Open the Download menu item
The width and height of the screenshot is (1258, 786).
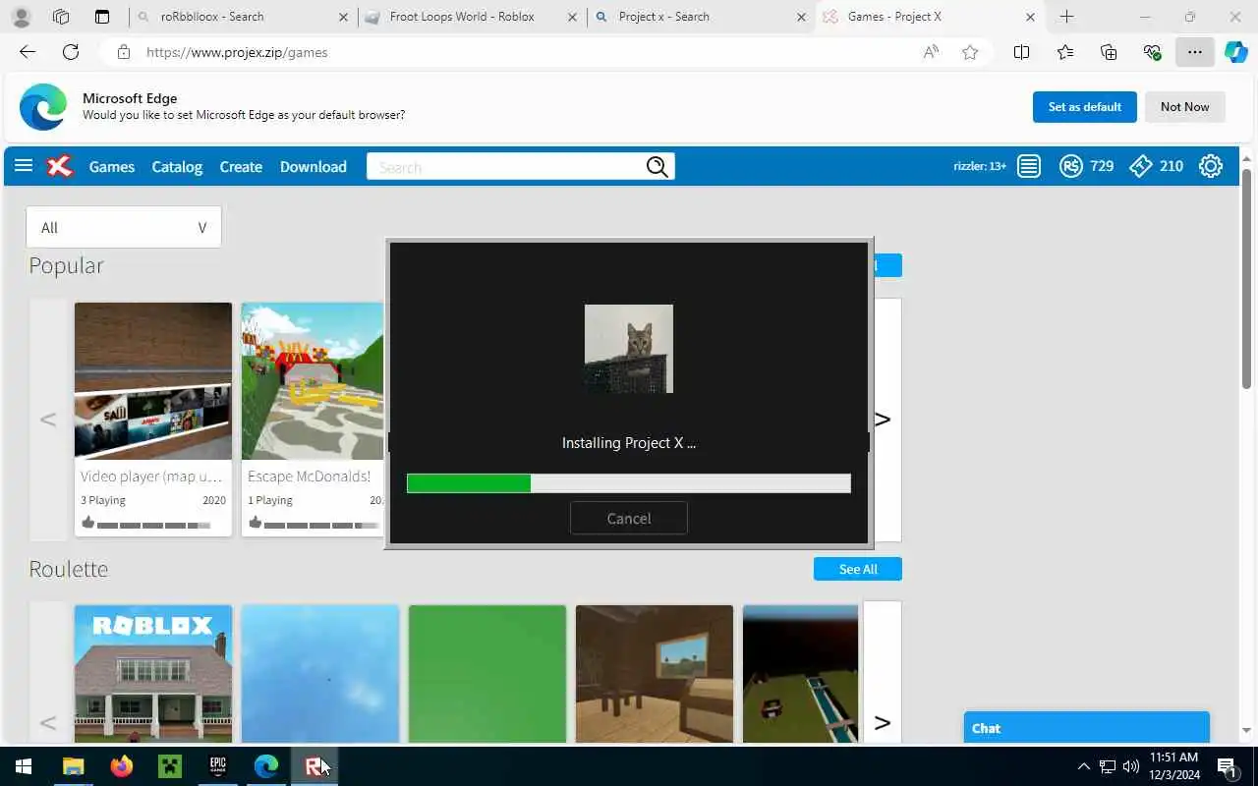314,167
